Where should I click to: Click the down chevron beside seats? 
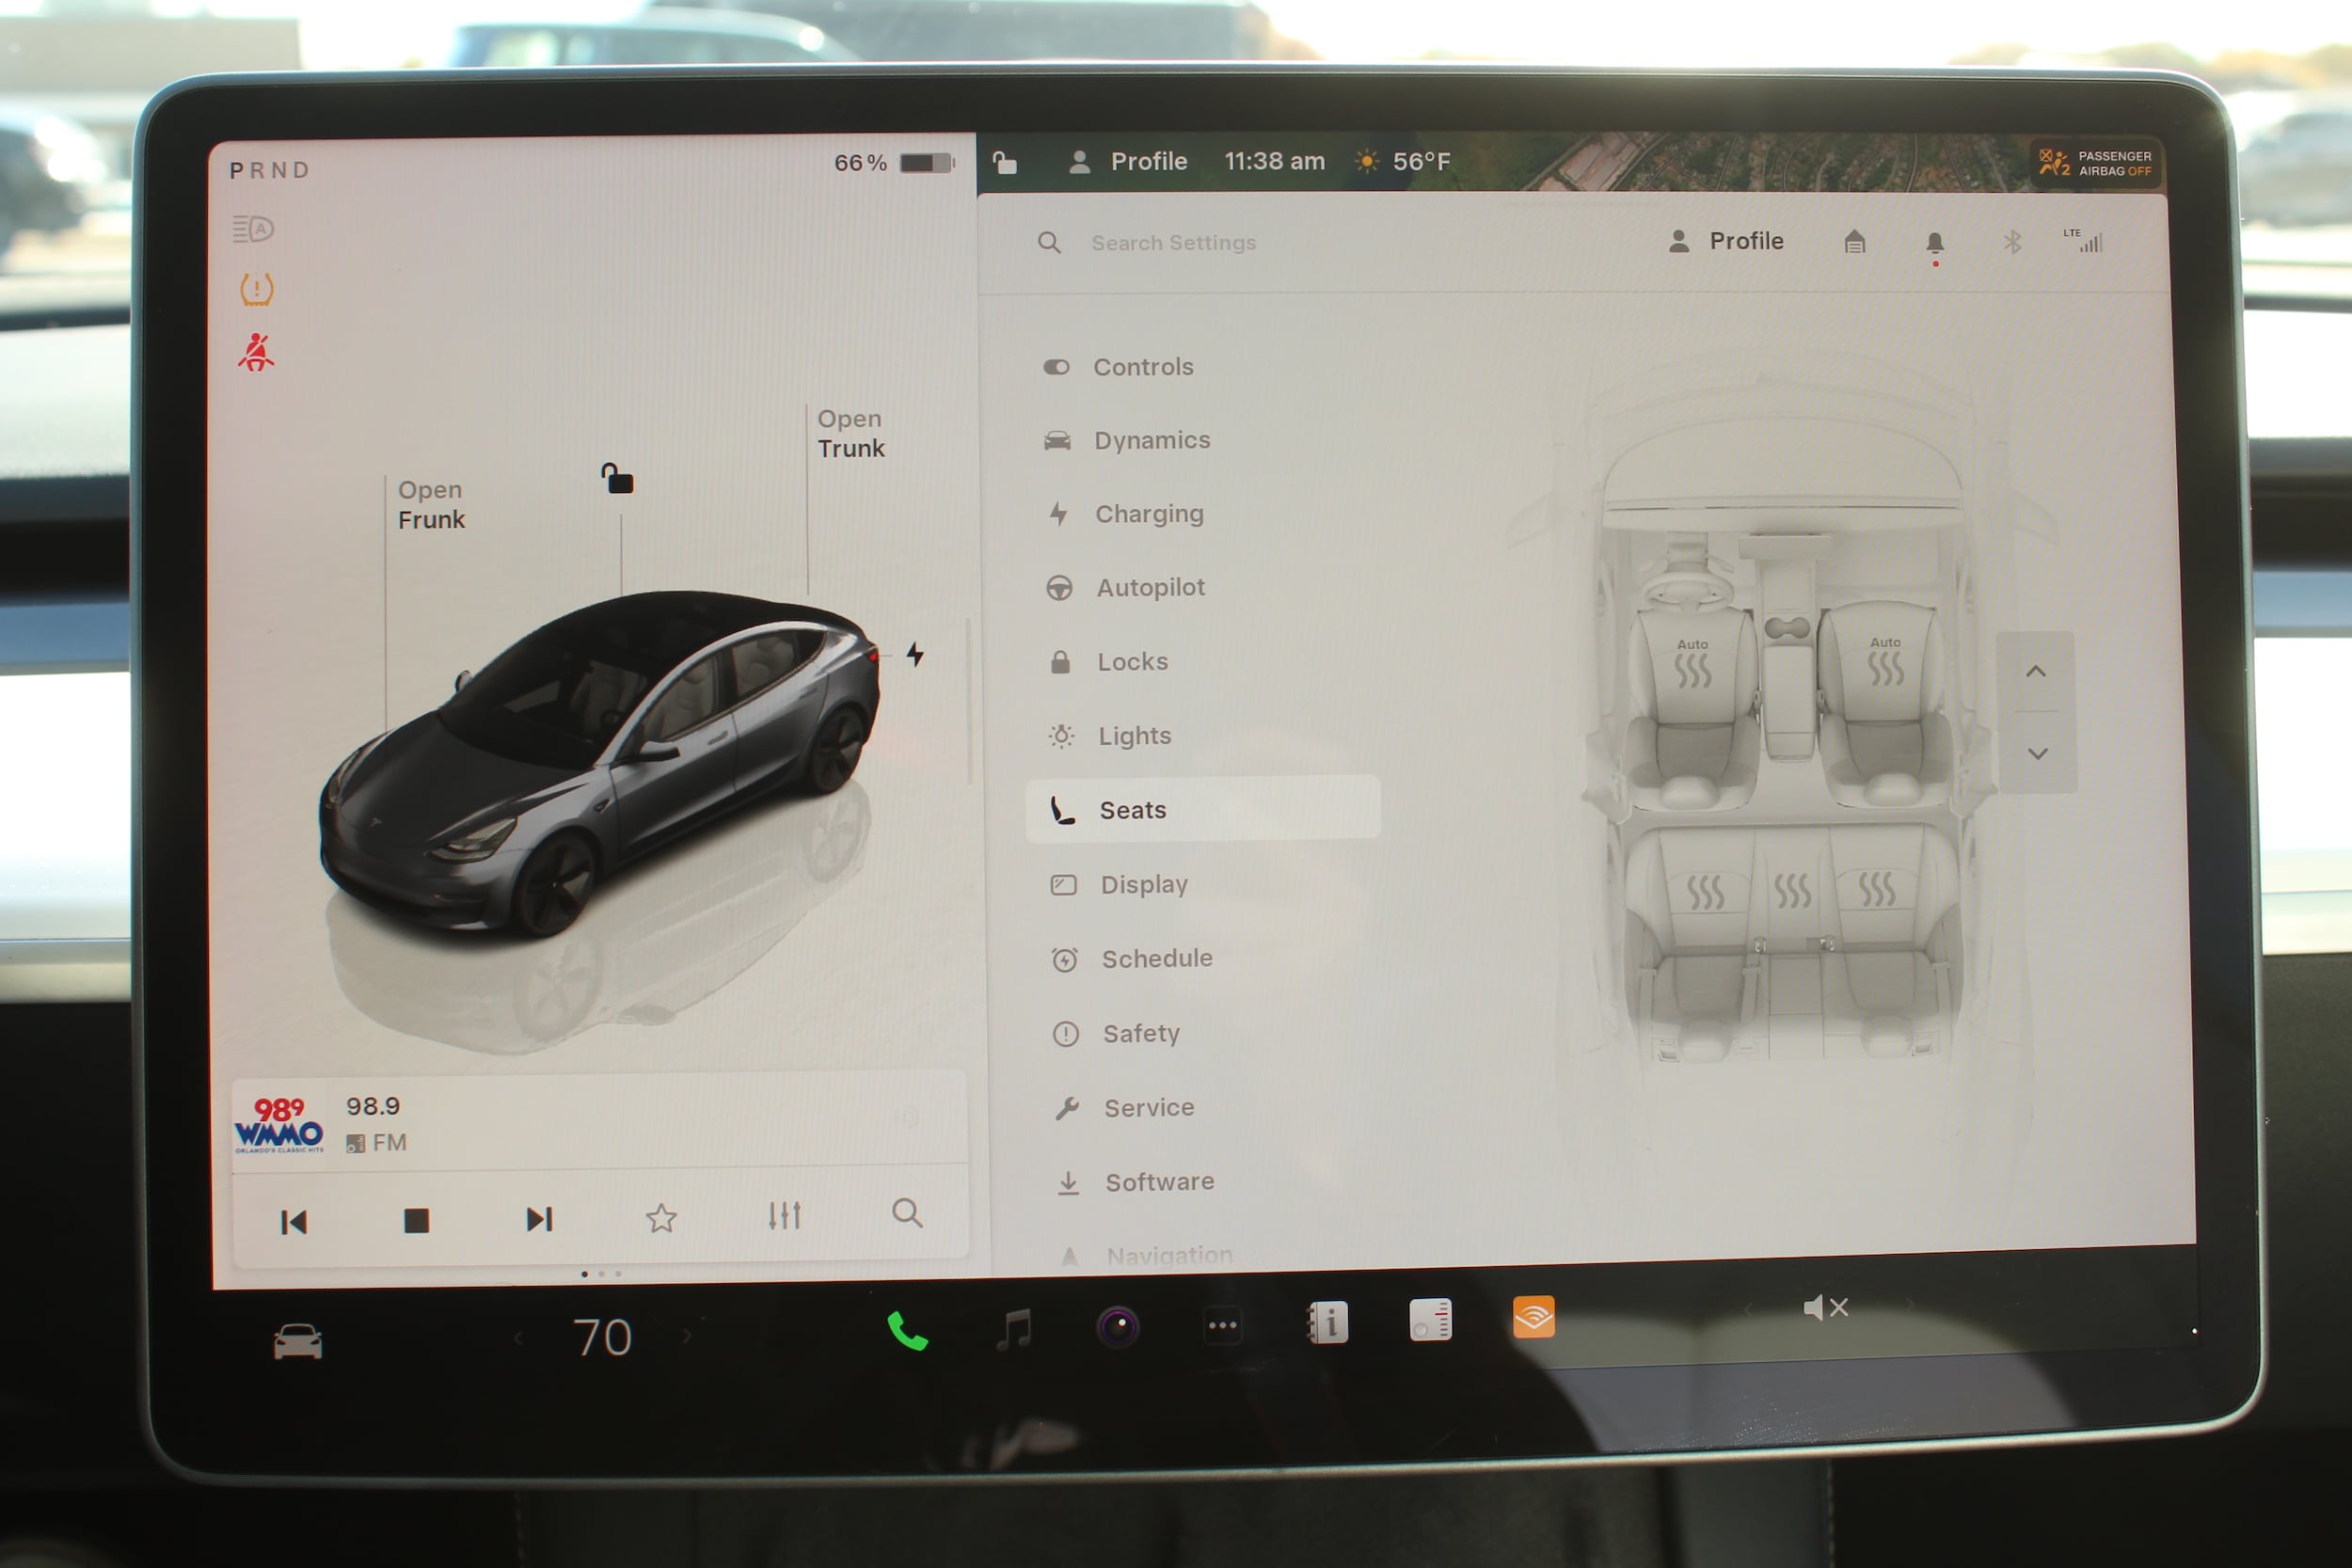coord(2037,754)
